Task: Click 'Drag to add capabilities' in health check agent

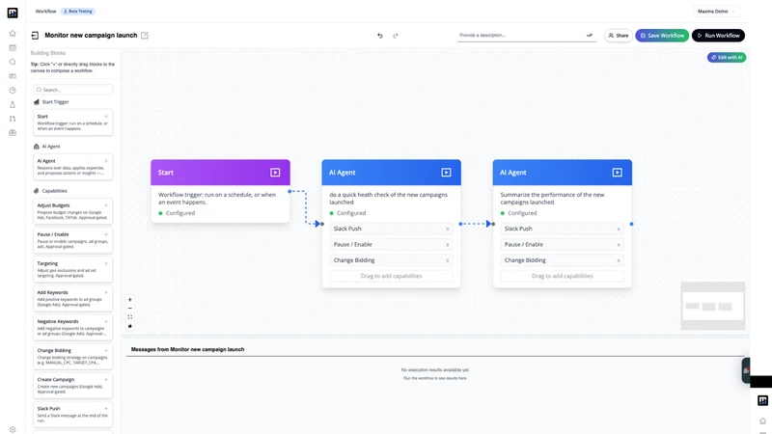Action: (x=392, y=276)
